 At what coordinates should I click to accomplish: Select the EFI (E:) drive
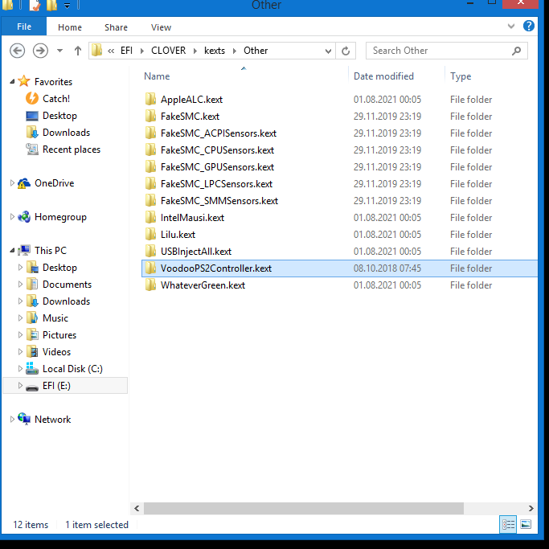(65, 386)
